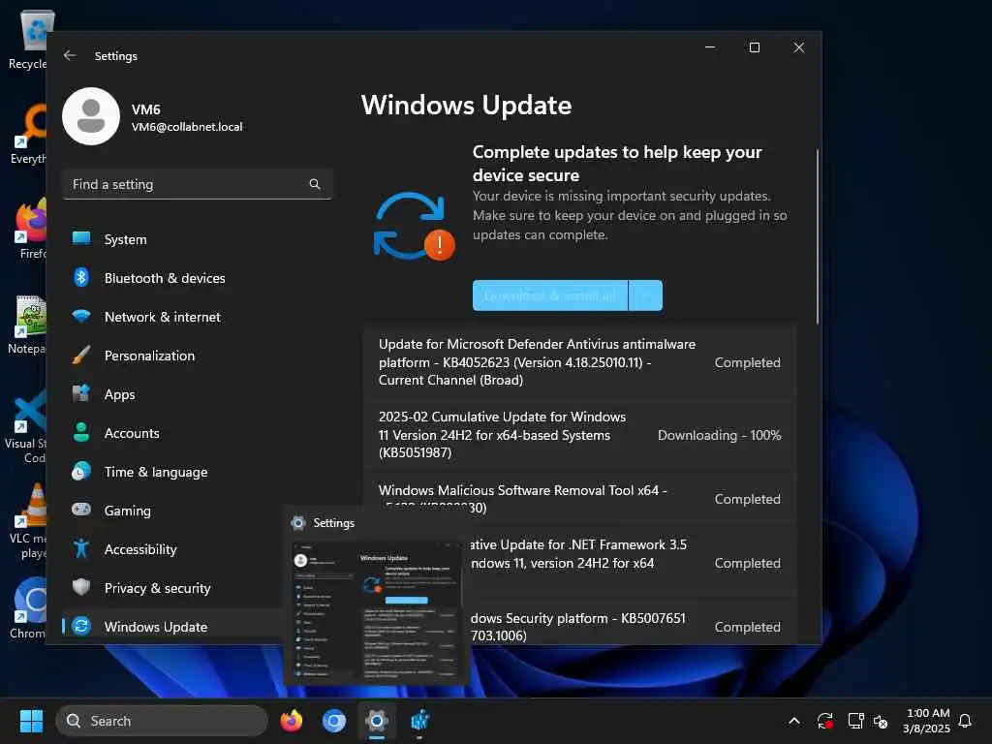992x744 pixels.
Task: Click the Settings window preview thumbnail
Action: coord(376,610)
